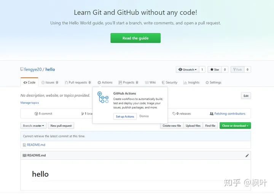Screen dimensions: 274x194
Task: Click the file icon beside README.md row
Action: tap(24, 145)
